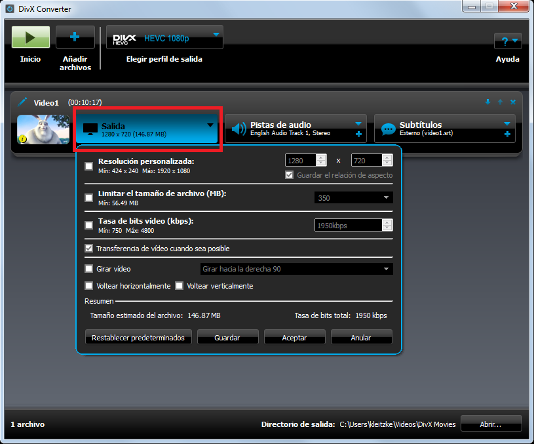Click the green Inicio play button
The height and width of the screenshot is (444, 534).
(31, 37)
